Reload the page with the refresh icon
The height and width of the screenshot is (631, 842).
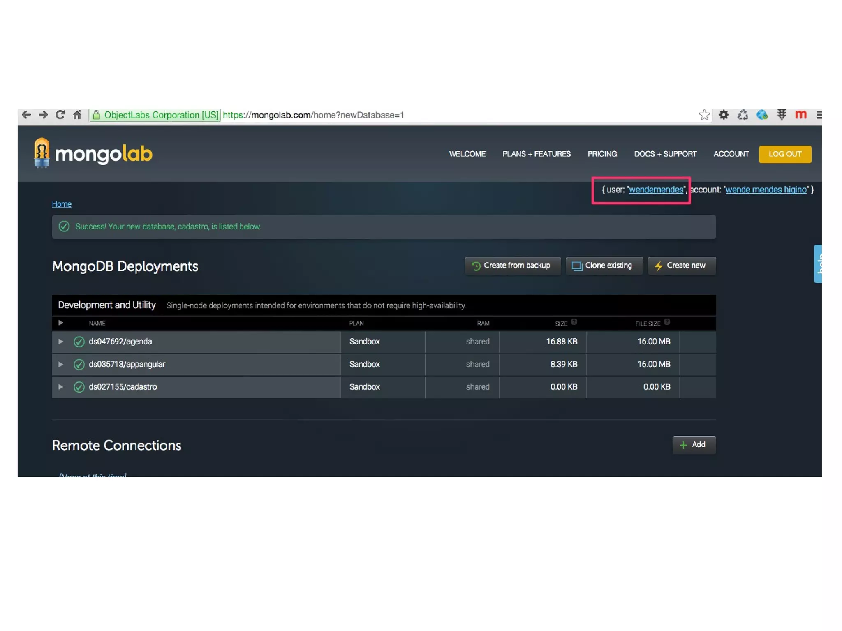(60, 115)
